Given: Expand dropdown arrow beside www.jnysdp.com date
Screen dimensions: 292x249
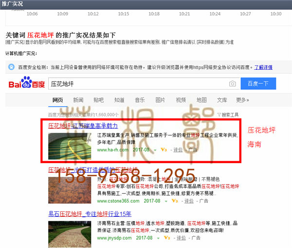Looking at the screenshot, I should [158, 238].
